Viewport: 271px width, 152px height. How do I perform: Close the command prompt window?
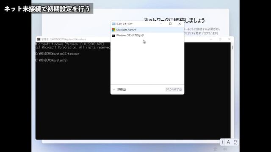pyautogui.click(x=229, y=39)
